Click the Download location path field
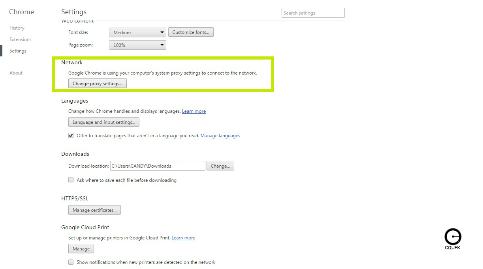 point(158,166)
